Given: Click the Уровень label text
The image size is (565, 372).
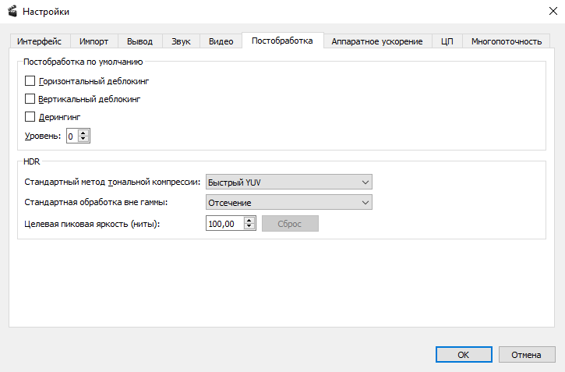Looking at the screenshot, I should point(43,136).
